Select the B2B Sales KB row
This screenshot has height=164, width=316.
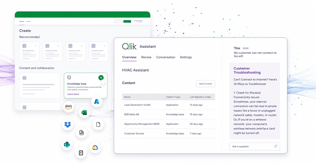point(169,114)
